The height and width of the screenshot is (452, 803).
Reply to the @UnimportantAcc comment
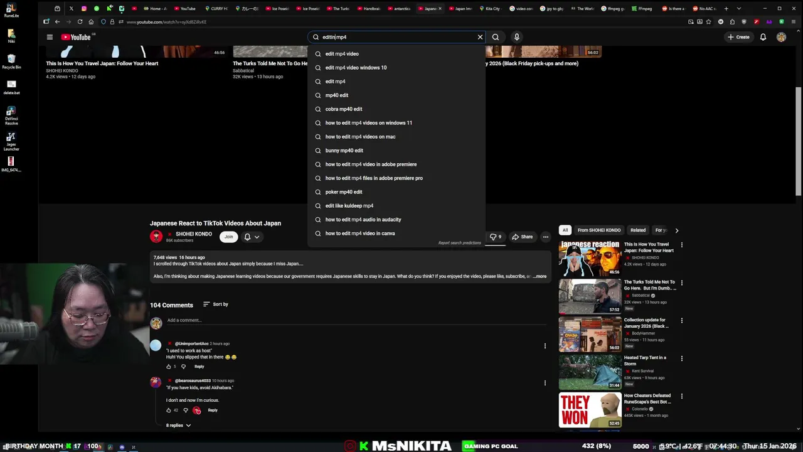click(x=199, y=367)
